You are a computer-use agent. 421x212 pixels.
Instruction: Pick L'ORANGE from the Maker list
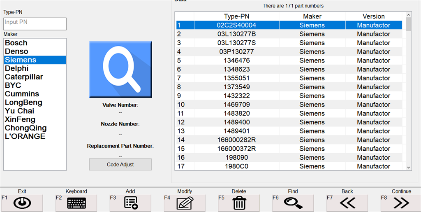coord(25,136)
